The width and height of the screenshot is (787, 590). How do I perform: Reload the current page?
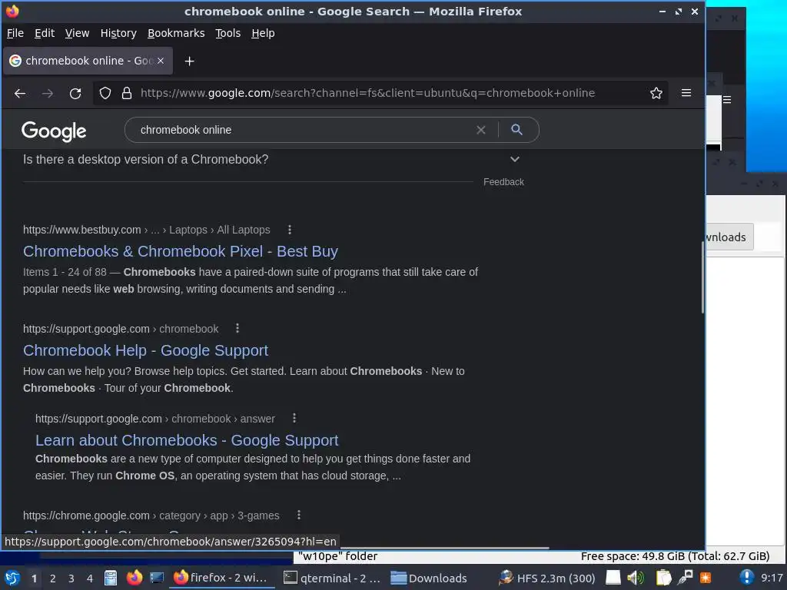pyautogui.click(x=75, y=93)
